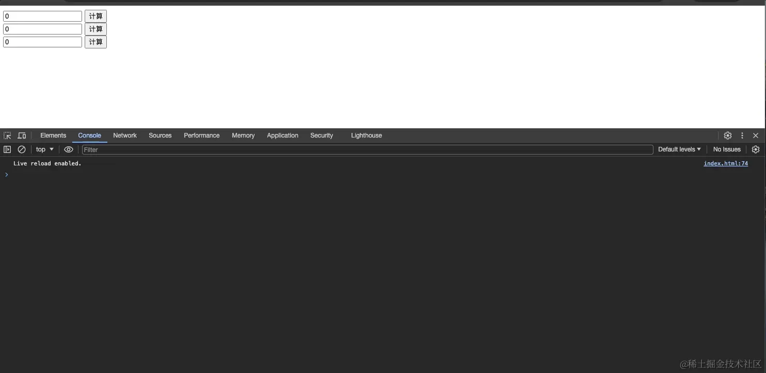The image size is (766, 373).
Task: Open the top context dropdown
Action: [x=45, y=149]
